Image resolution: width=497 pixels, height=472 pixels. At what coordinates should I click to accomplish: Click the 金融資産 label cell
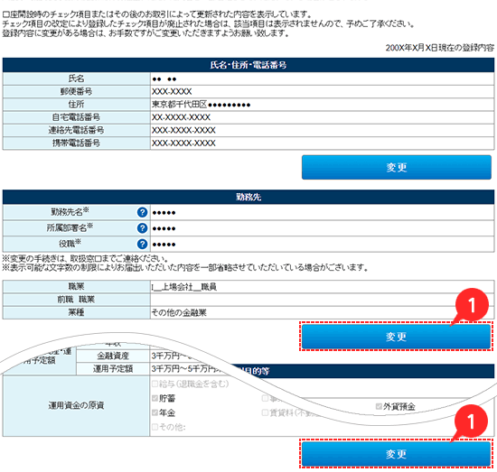[113, 356]
